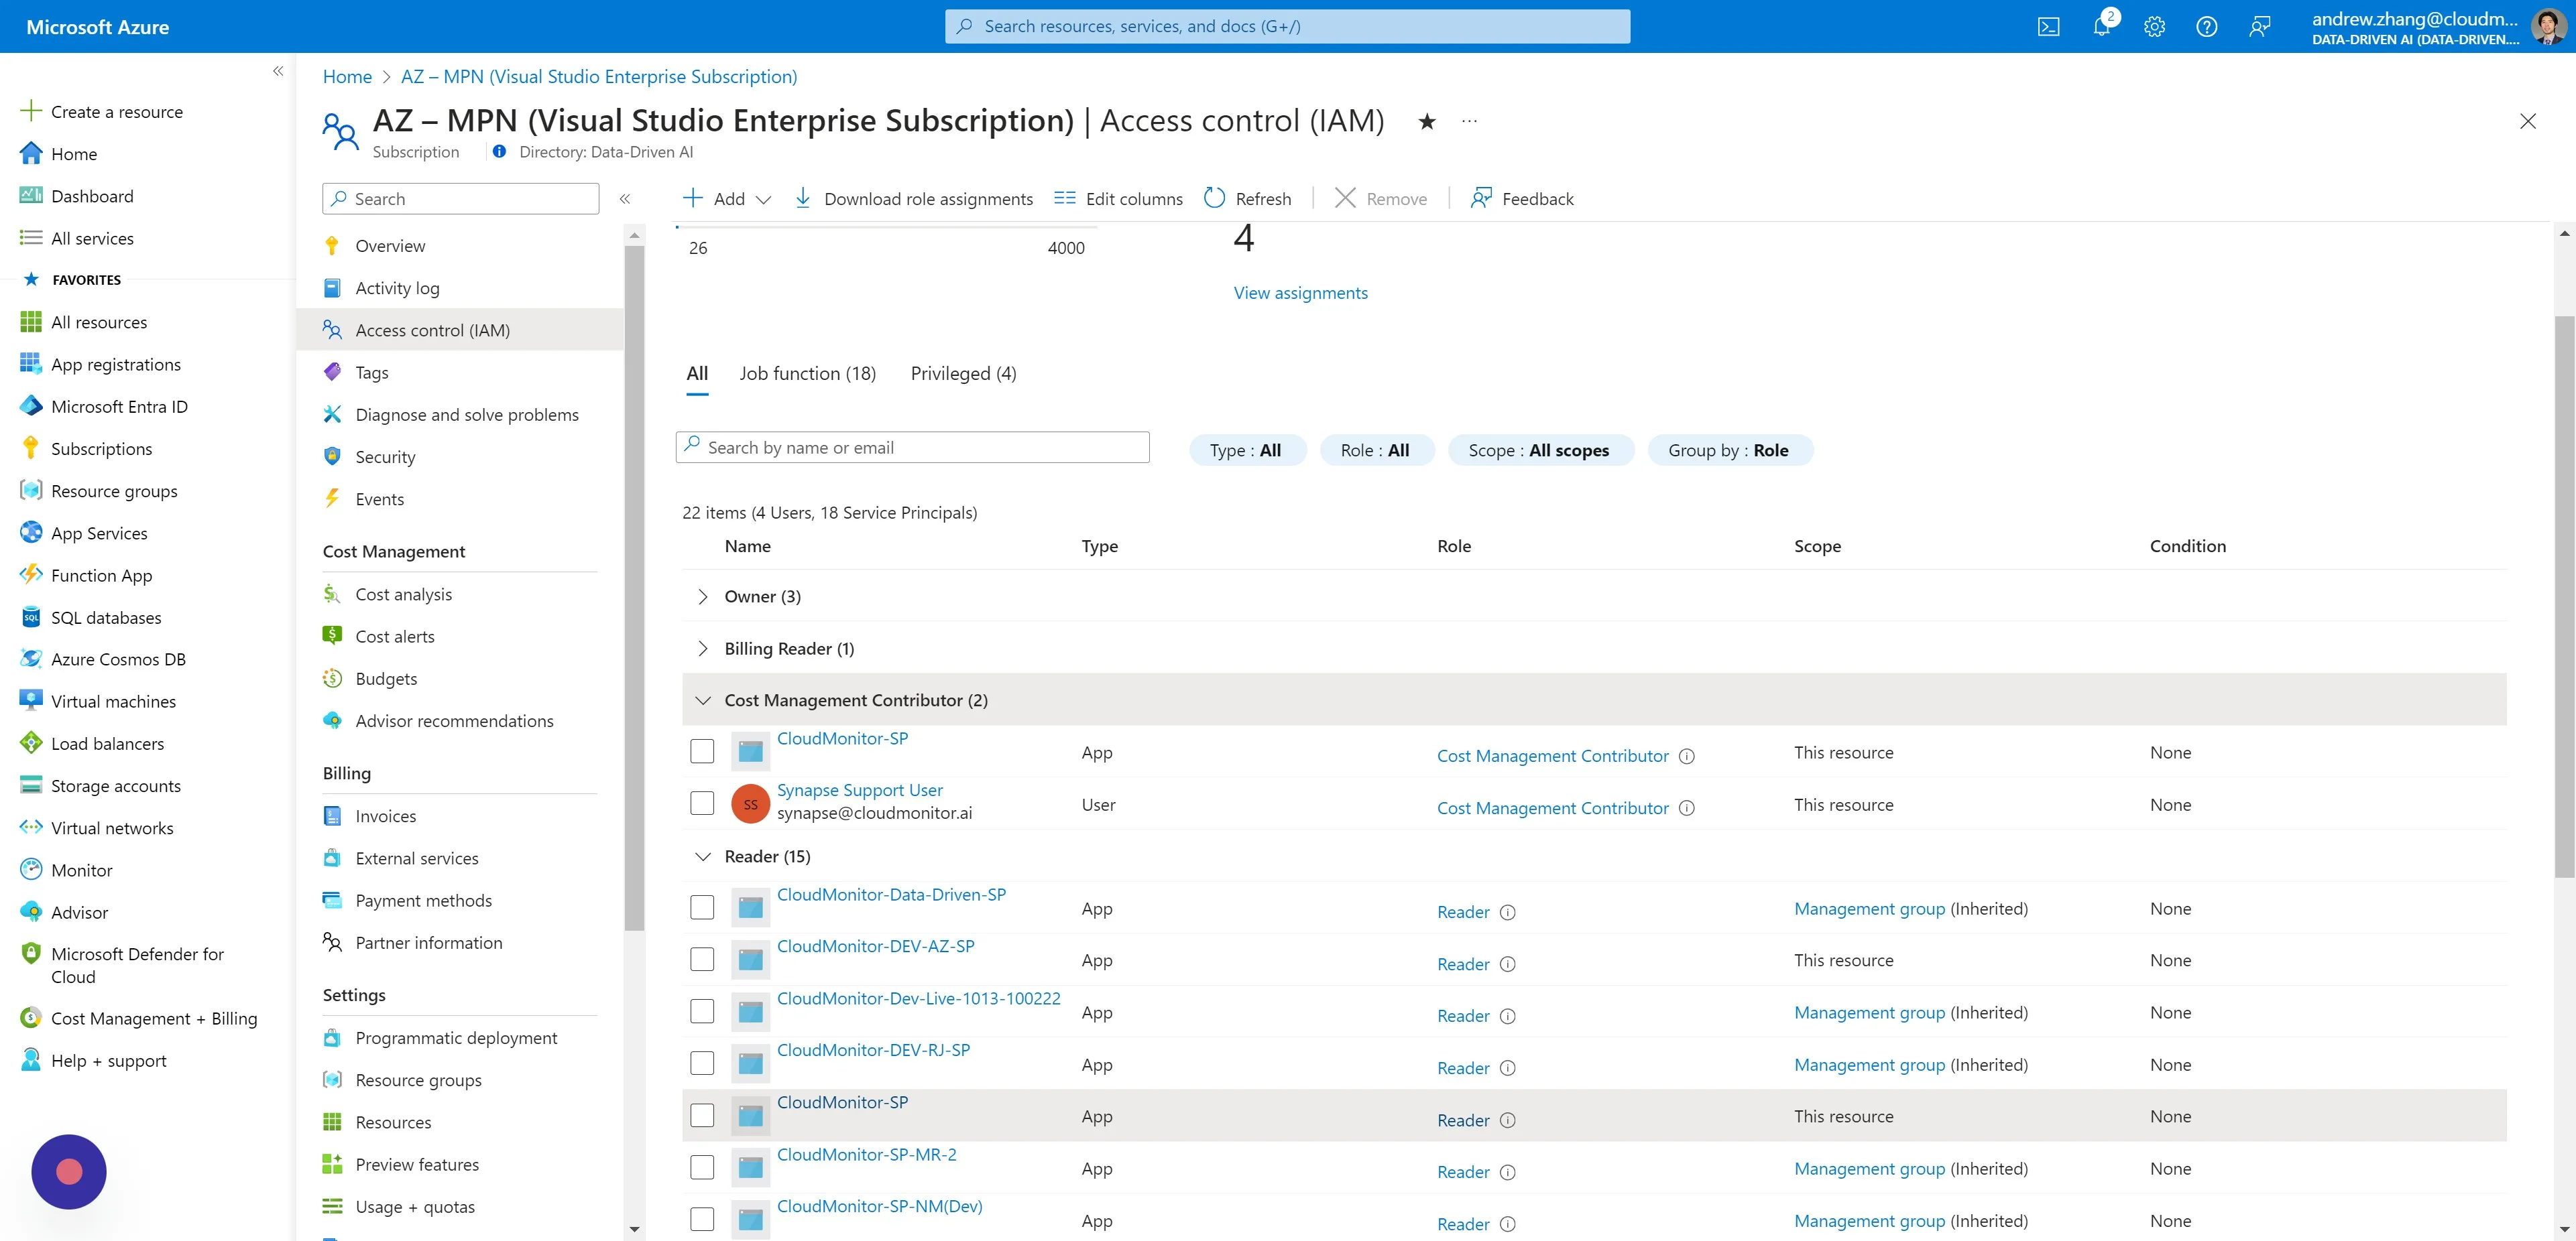
Task: Open Microsoft Entra ID icon
Action: 31,405
